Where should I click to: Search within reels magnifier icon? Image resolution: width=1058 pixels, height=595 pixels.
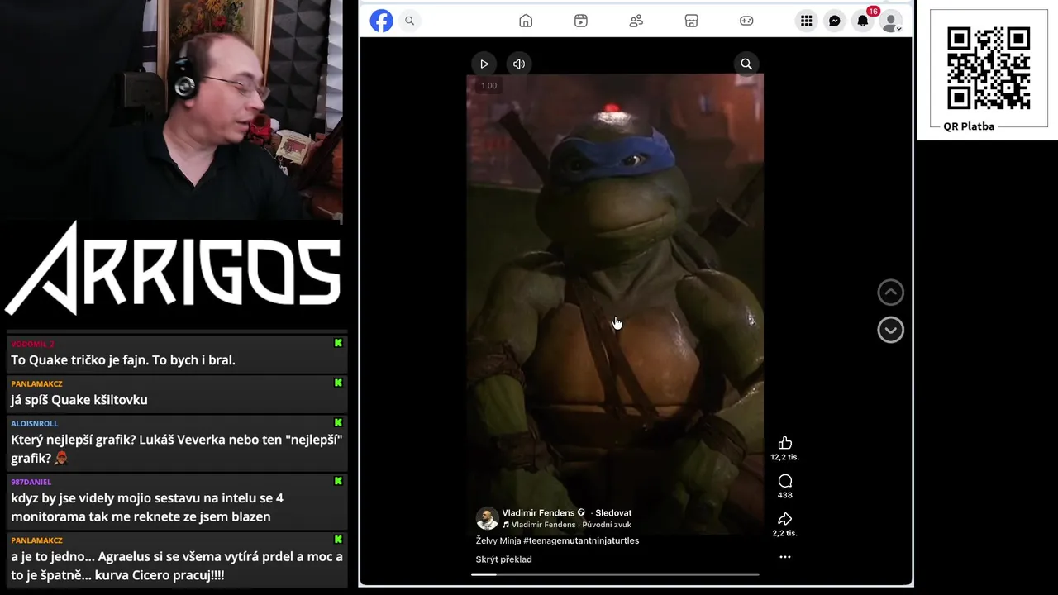pos(746,64)
